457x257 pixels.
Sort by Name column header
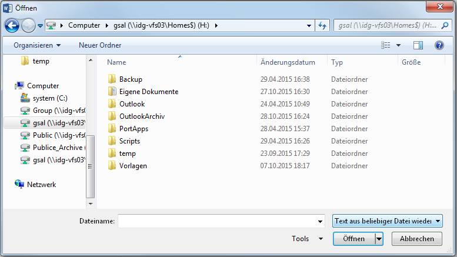[x=116, y=62]
